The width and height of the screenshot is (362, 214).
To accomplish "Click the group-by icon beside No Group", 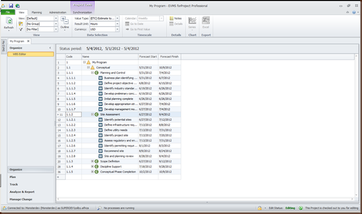I will pyautogui.click(x=21, y=24).
